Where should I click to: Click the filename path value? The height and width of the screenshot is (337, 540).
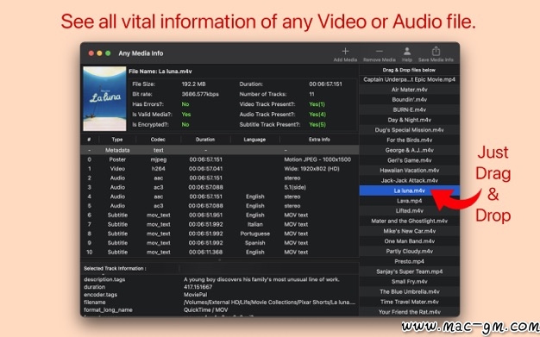click(269, 303)
